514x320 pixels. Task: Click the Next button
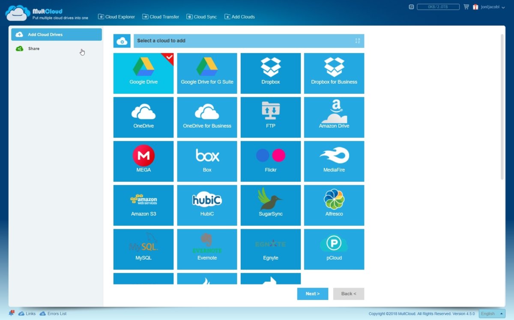coord(313,294)
